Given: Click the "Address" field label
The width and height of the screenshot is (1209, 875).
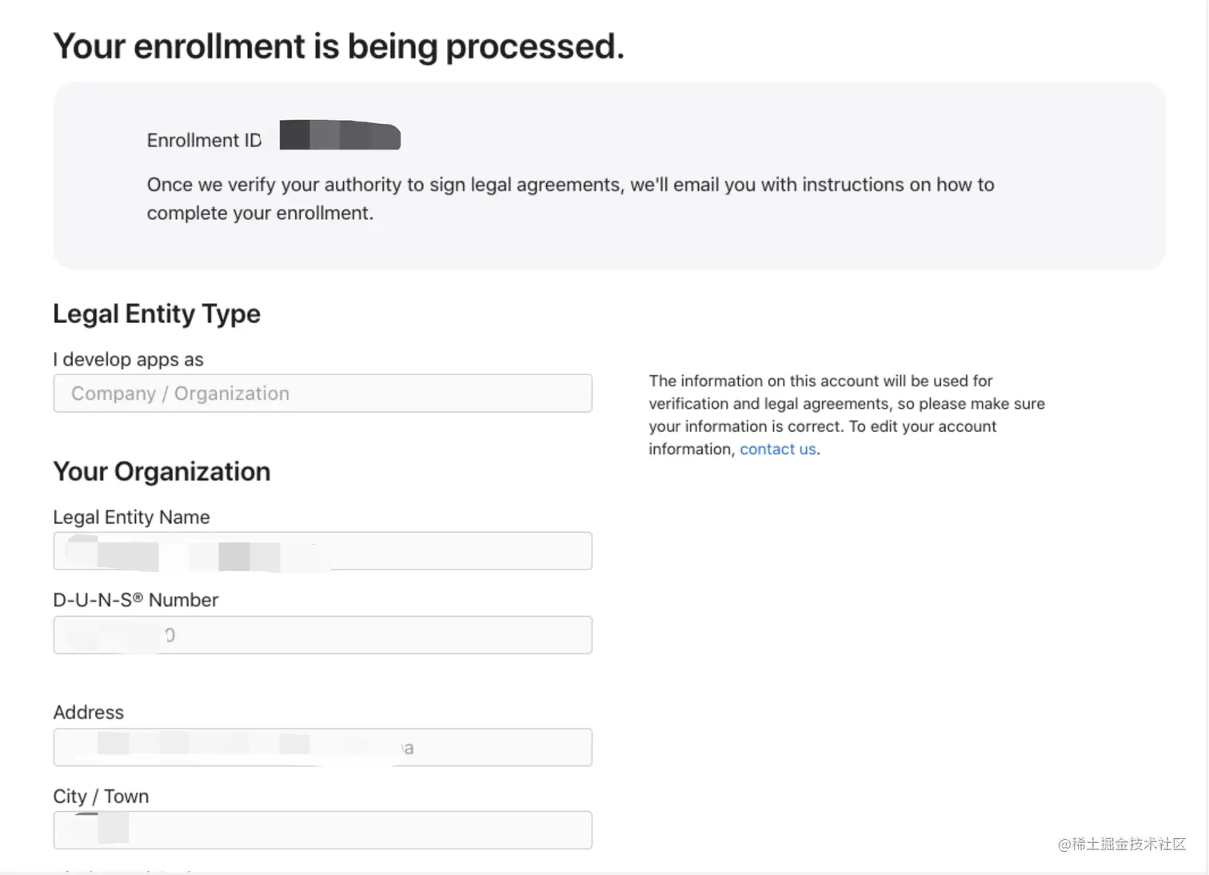Looking at the screenshot, I should point(88,713).
